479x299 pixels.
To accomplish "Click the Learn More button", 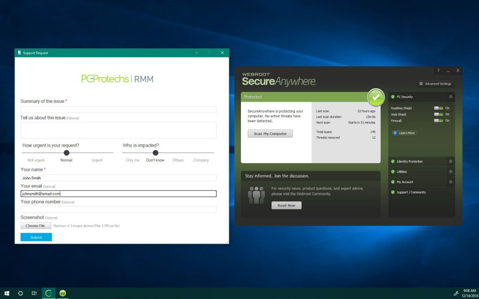I will 405,133.
